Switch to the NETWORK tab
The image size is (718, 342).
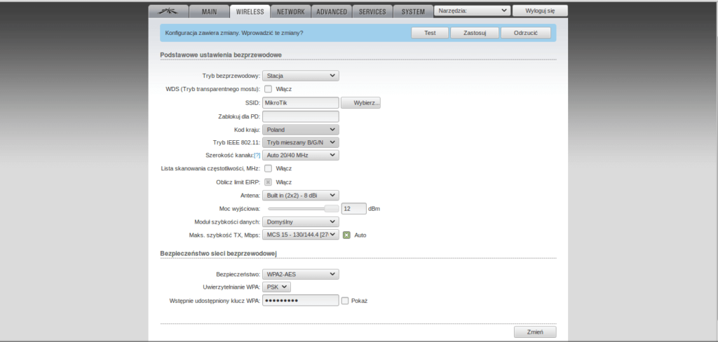(x=290, y=12)
